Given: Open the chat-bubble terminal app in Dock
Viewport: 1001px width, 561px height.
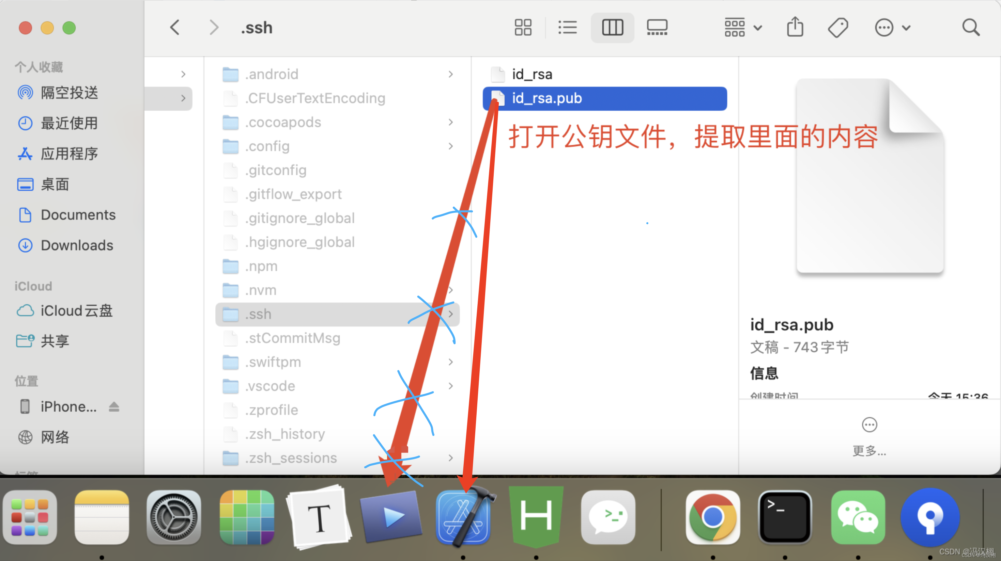Looking at the screenshot, I should [x=608, y=517].
